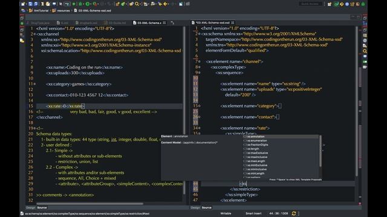Choose xs:maxExclusive from autocomplete list
The image size is (387, 217).
(281, 153)
